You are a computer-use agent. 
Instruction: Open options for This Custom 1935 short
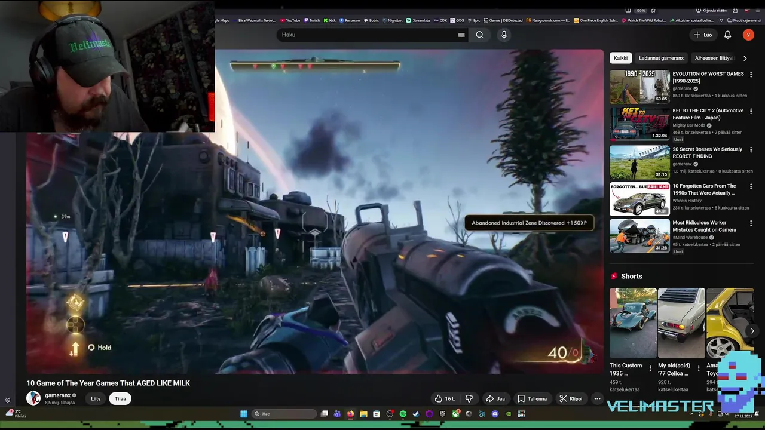(x=650, y=368)
